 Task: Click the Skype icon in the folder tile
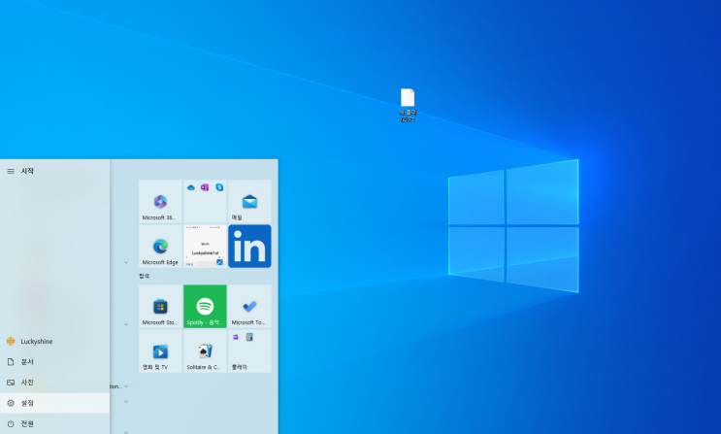[219, 187]
